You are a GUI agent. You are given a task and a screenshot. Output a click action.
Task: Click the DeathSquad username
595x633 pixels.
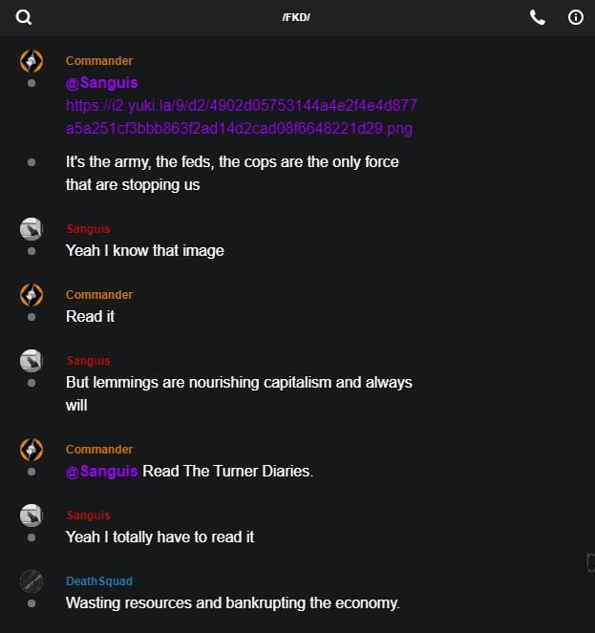tap(99, 581)
